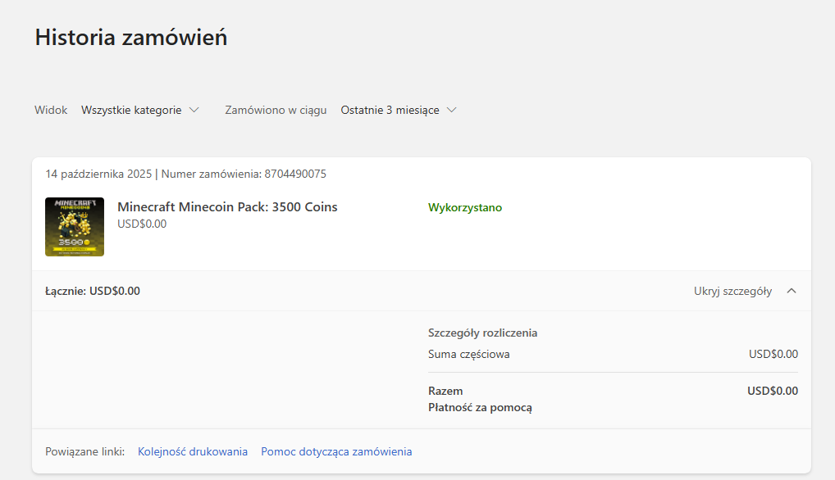Click the Minecraft Minecoin Pack thumbnail image
Image resolution: width=835 pixels, height=480 pixels.
pyautogui.click(x=75, y=227)
